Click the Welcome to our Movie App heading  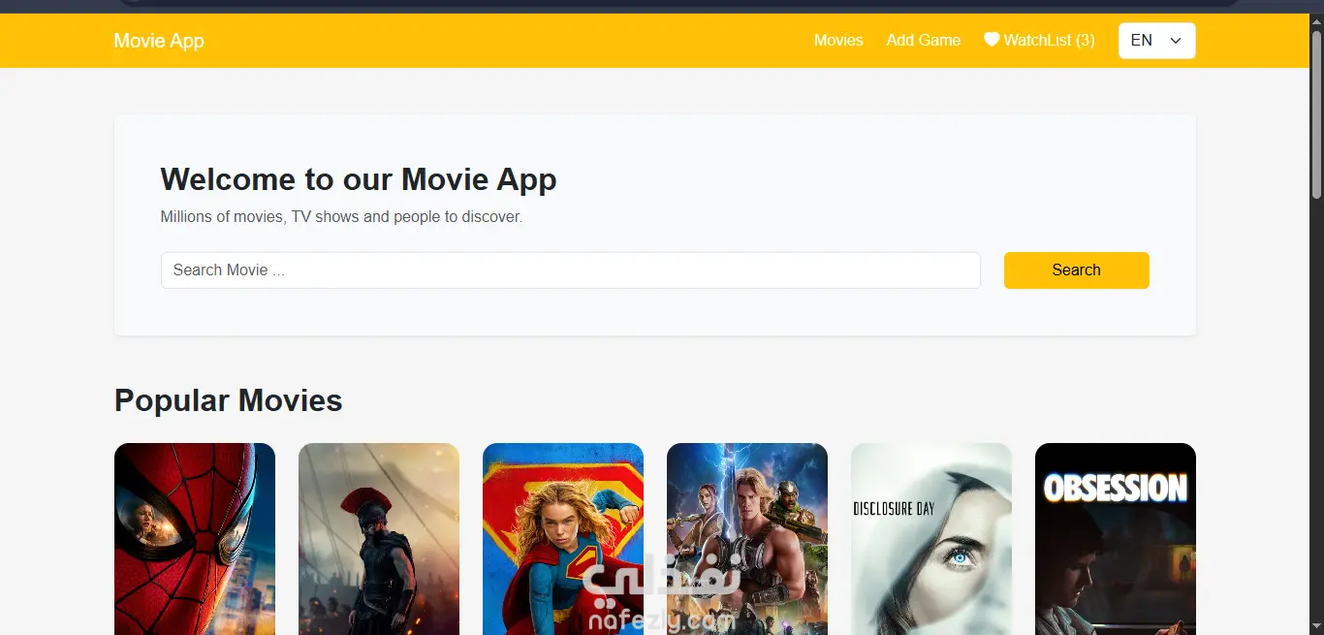[x=359, y=179]
